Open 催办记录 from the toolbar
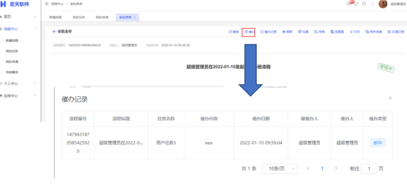 click(268, 32)
